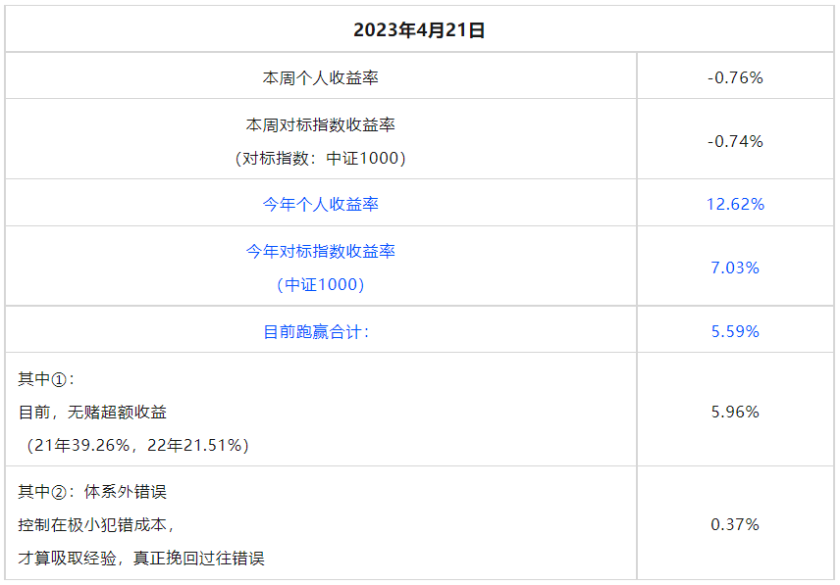840x585 pixels.
Task: Click the blue value 7.03%
Action: pyautogui.click(x=735, y=268)
